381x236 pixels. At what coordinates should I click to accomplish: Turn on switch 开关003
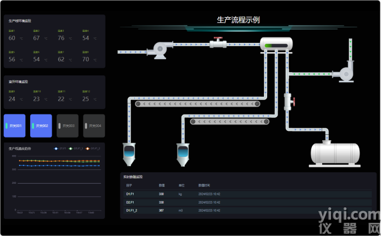68,125
